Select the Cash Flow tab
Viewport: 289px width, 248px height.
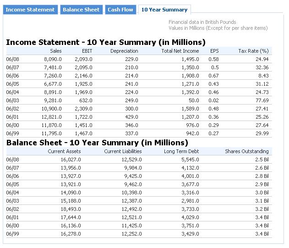click(120, 10)
